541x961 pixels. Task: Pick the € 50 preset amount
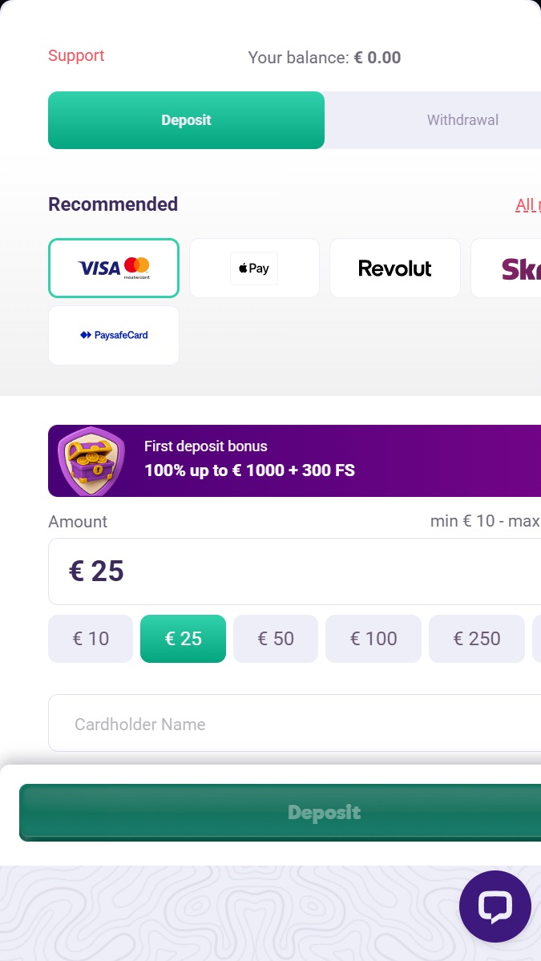[x=276, y=639]
